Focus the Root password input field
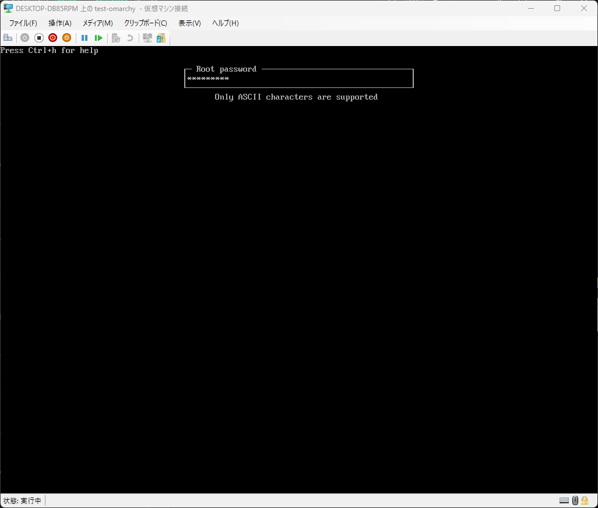The width and height of the screenshot is (598, 508). [x=299, y=79]
